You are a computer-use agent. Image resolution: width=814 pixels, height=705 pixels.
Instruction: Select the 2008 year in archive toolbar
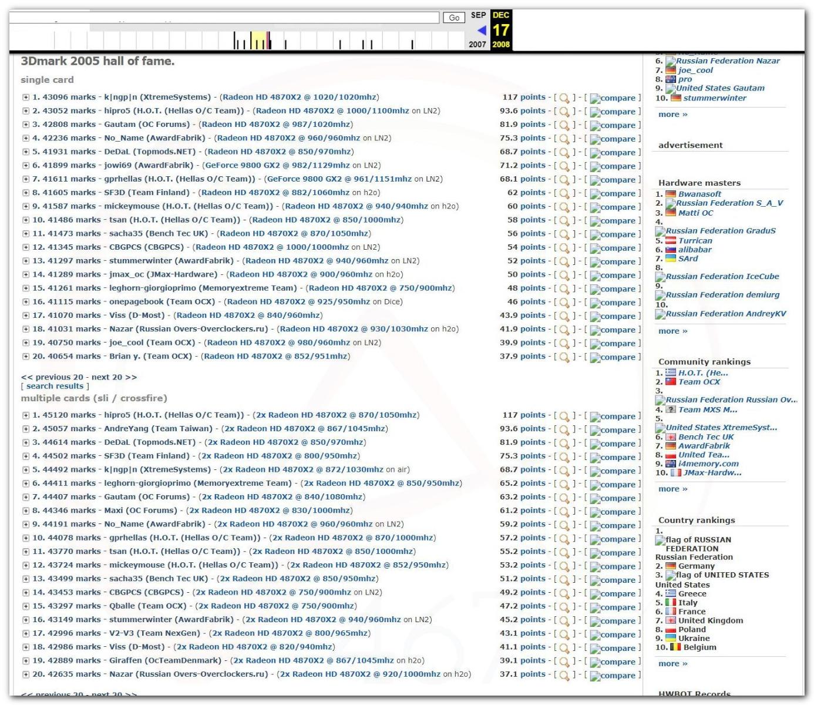(x=501, y=45)
